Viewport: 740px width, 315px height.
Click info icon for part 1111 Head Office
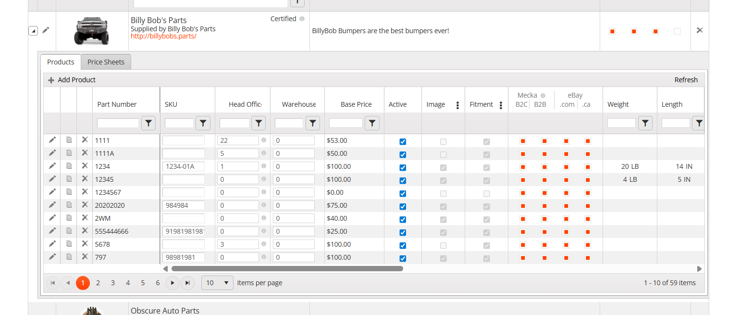pos(263,140)
